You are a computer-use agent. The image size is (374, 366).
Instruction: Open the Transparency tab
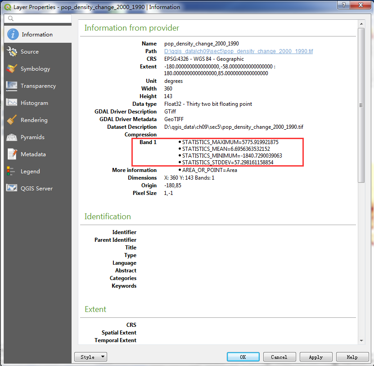(38, 86)
